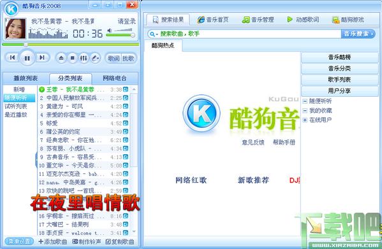Collapse the 我的收藏 tree node
This screenshot has width=382, height=249.
click(305, 111)
